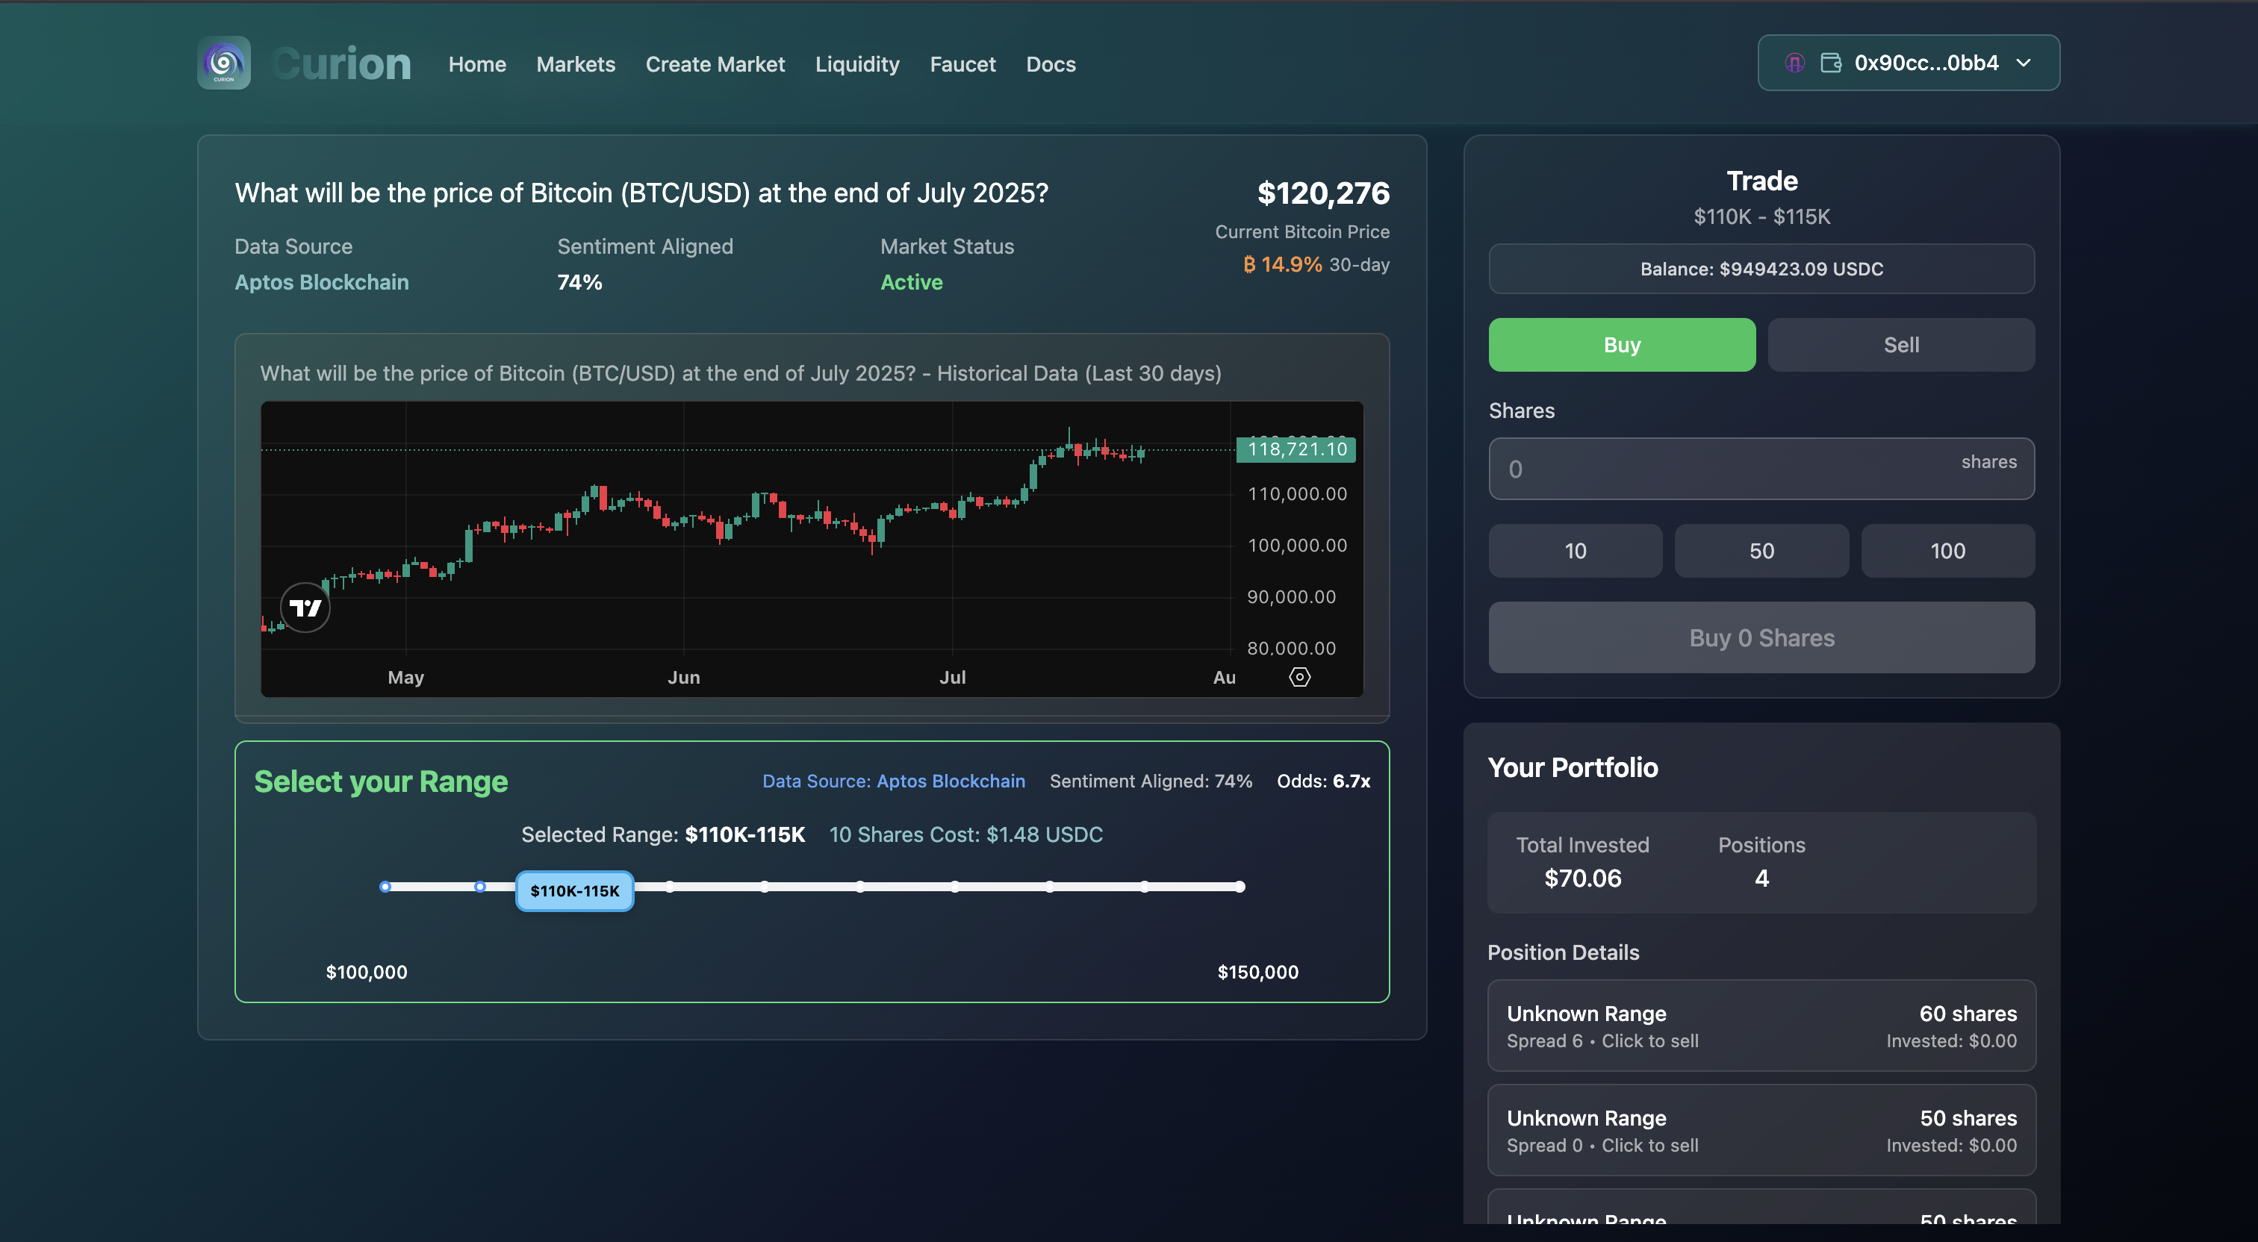
Task: Focus the Shares input field
Action: (x=1761, y=468)
